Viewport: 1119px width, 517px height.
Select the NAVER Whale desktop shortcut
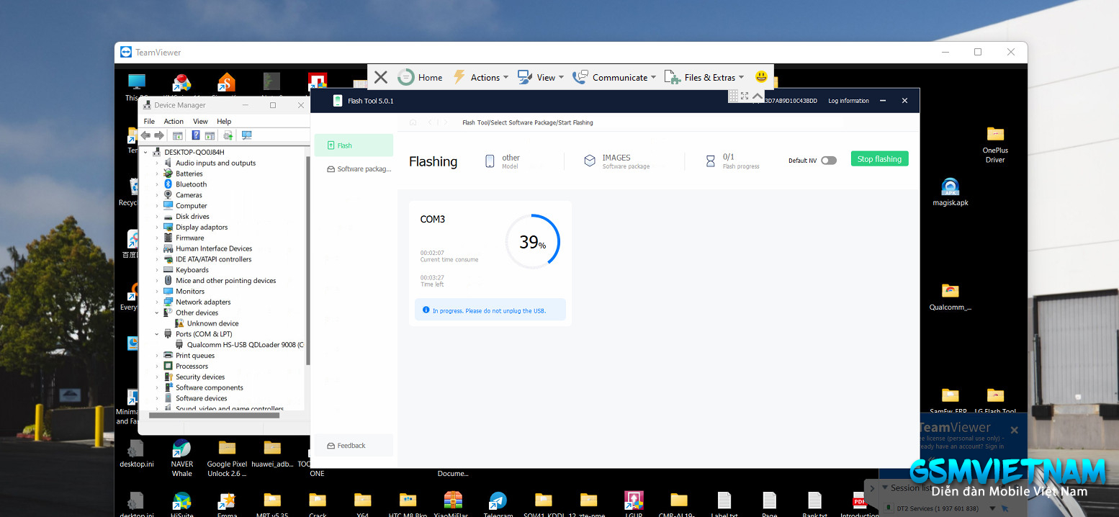click(x=182, y=459)
